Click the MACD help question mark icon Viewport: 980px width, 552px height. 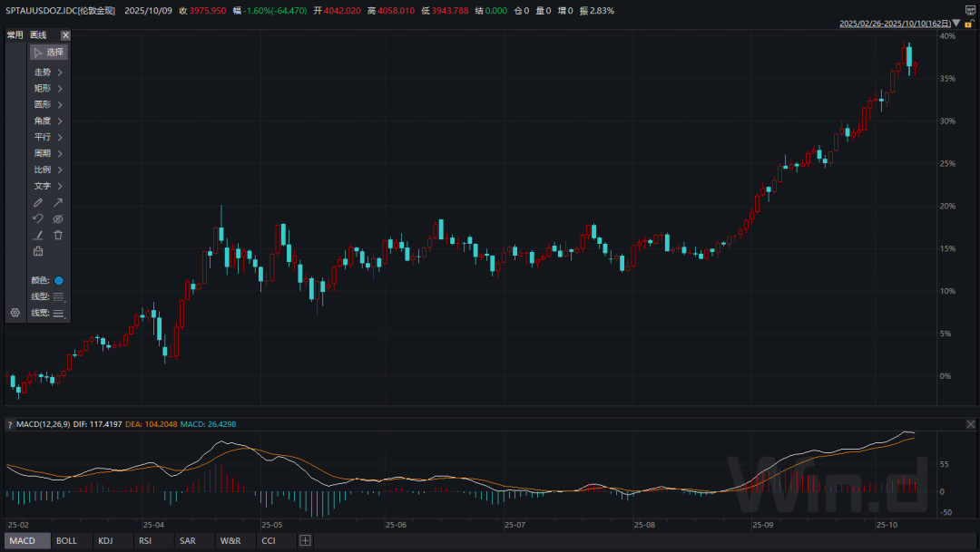pyautogui.click(x=10, y=424)
